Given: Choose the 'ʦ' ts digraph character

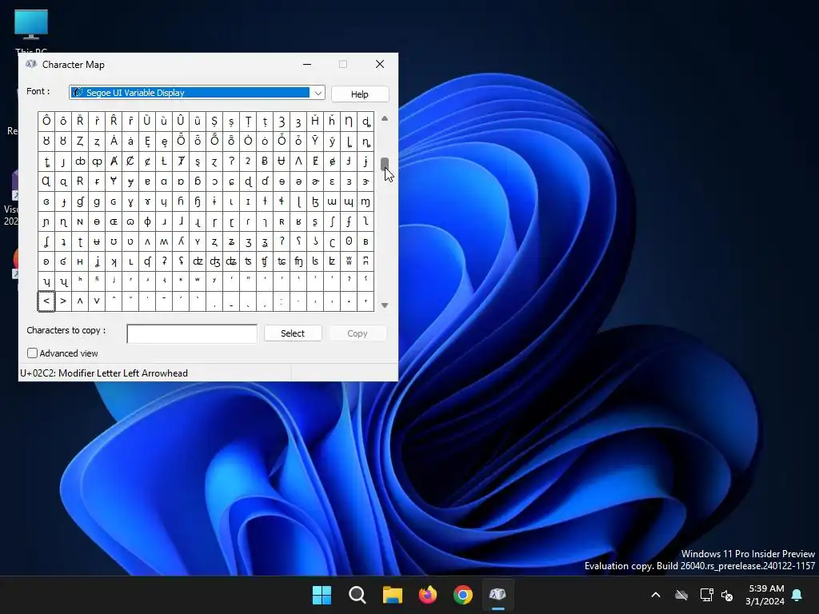Looking at the screenshot, I should tap(248, 261).
